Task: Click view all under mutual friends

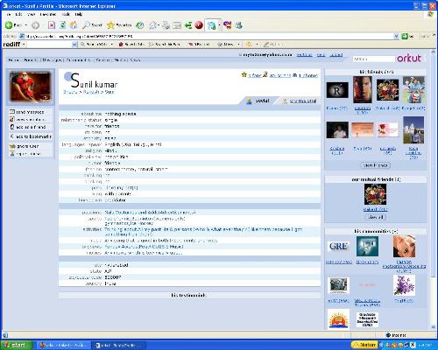Action: [376, 217]
